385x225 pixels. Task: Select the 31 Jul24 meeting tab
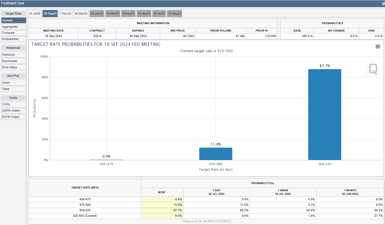tap(35, 13)
